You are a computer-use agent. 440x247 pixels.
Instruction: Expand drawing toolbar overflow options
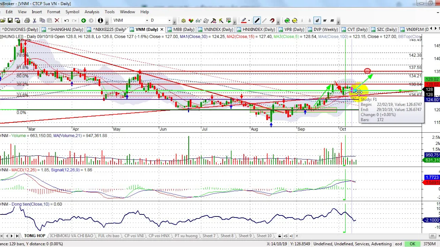coord(278,21)
